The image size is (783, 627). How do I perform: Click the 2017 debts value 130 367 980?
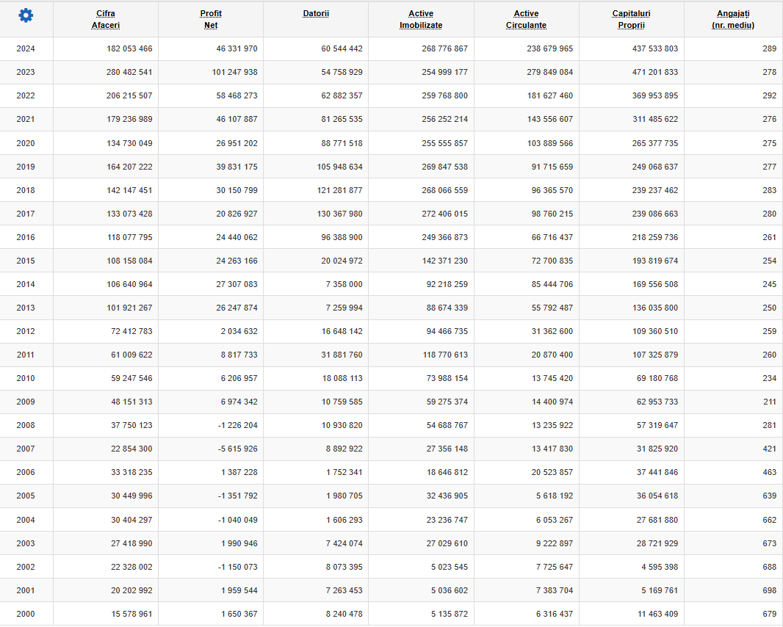click(x=340, y=214)
